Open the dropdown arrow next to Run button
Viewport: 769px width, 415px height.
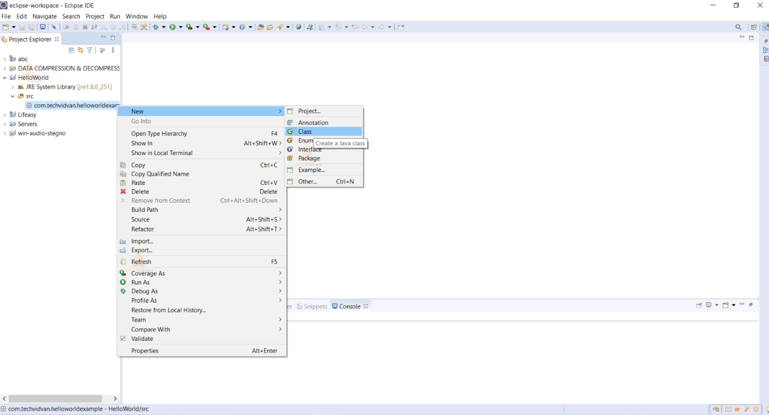pos(181,27)
